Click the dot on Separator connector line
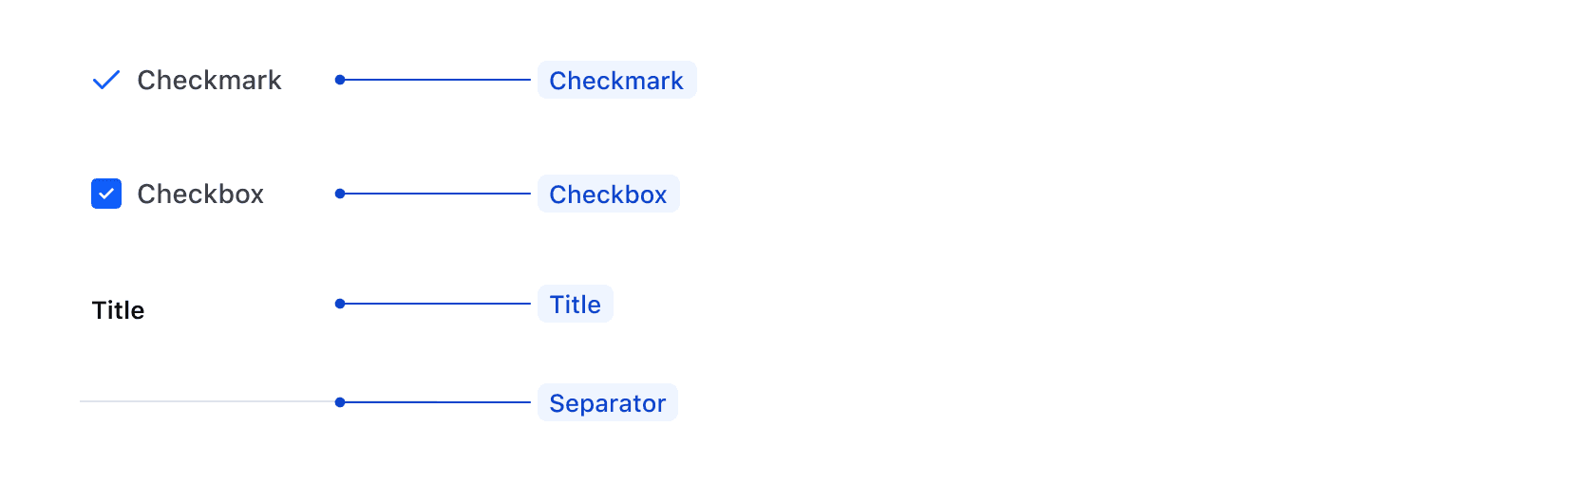Viewport: 1588px width, 482px height. tap(340, 402)
